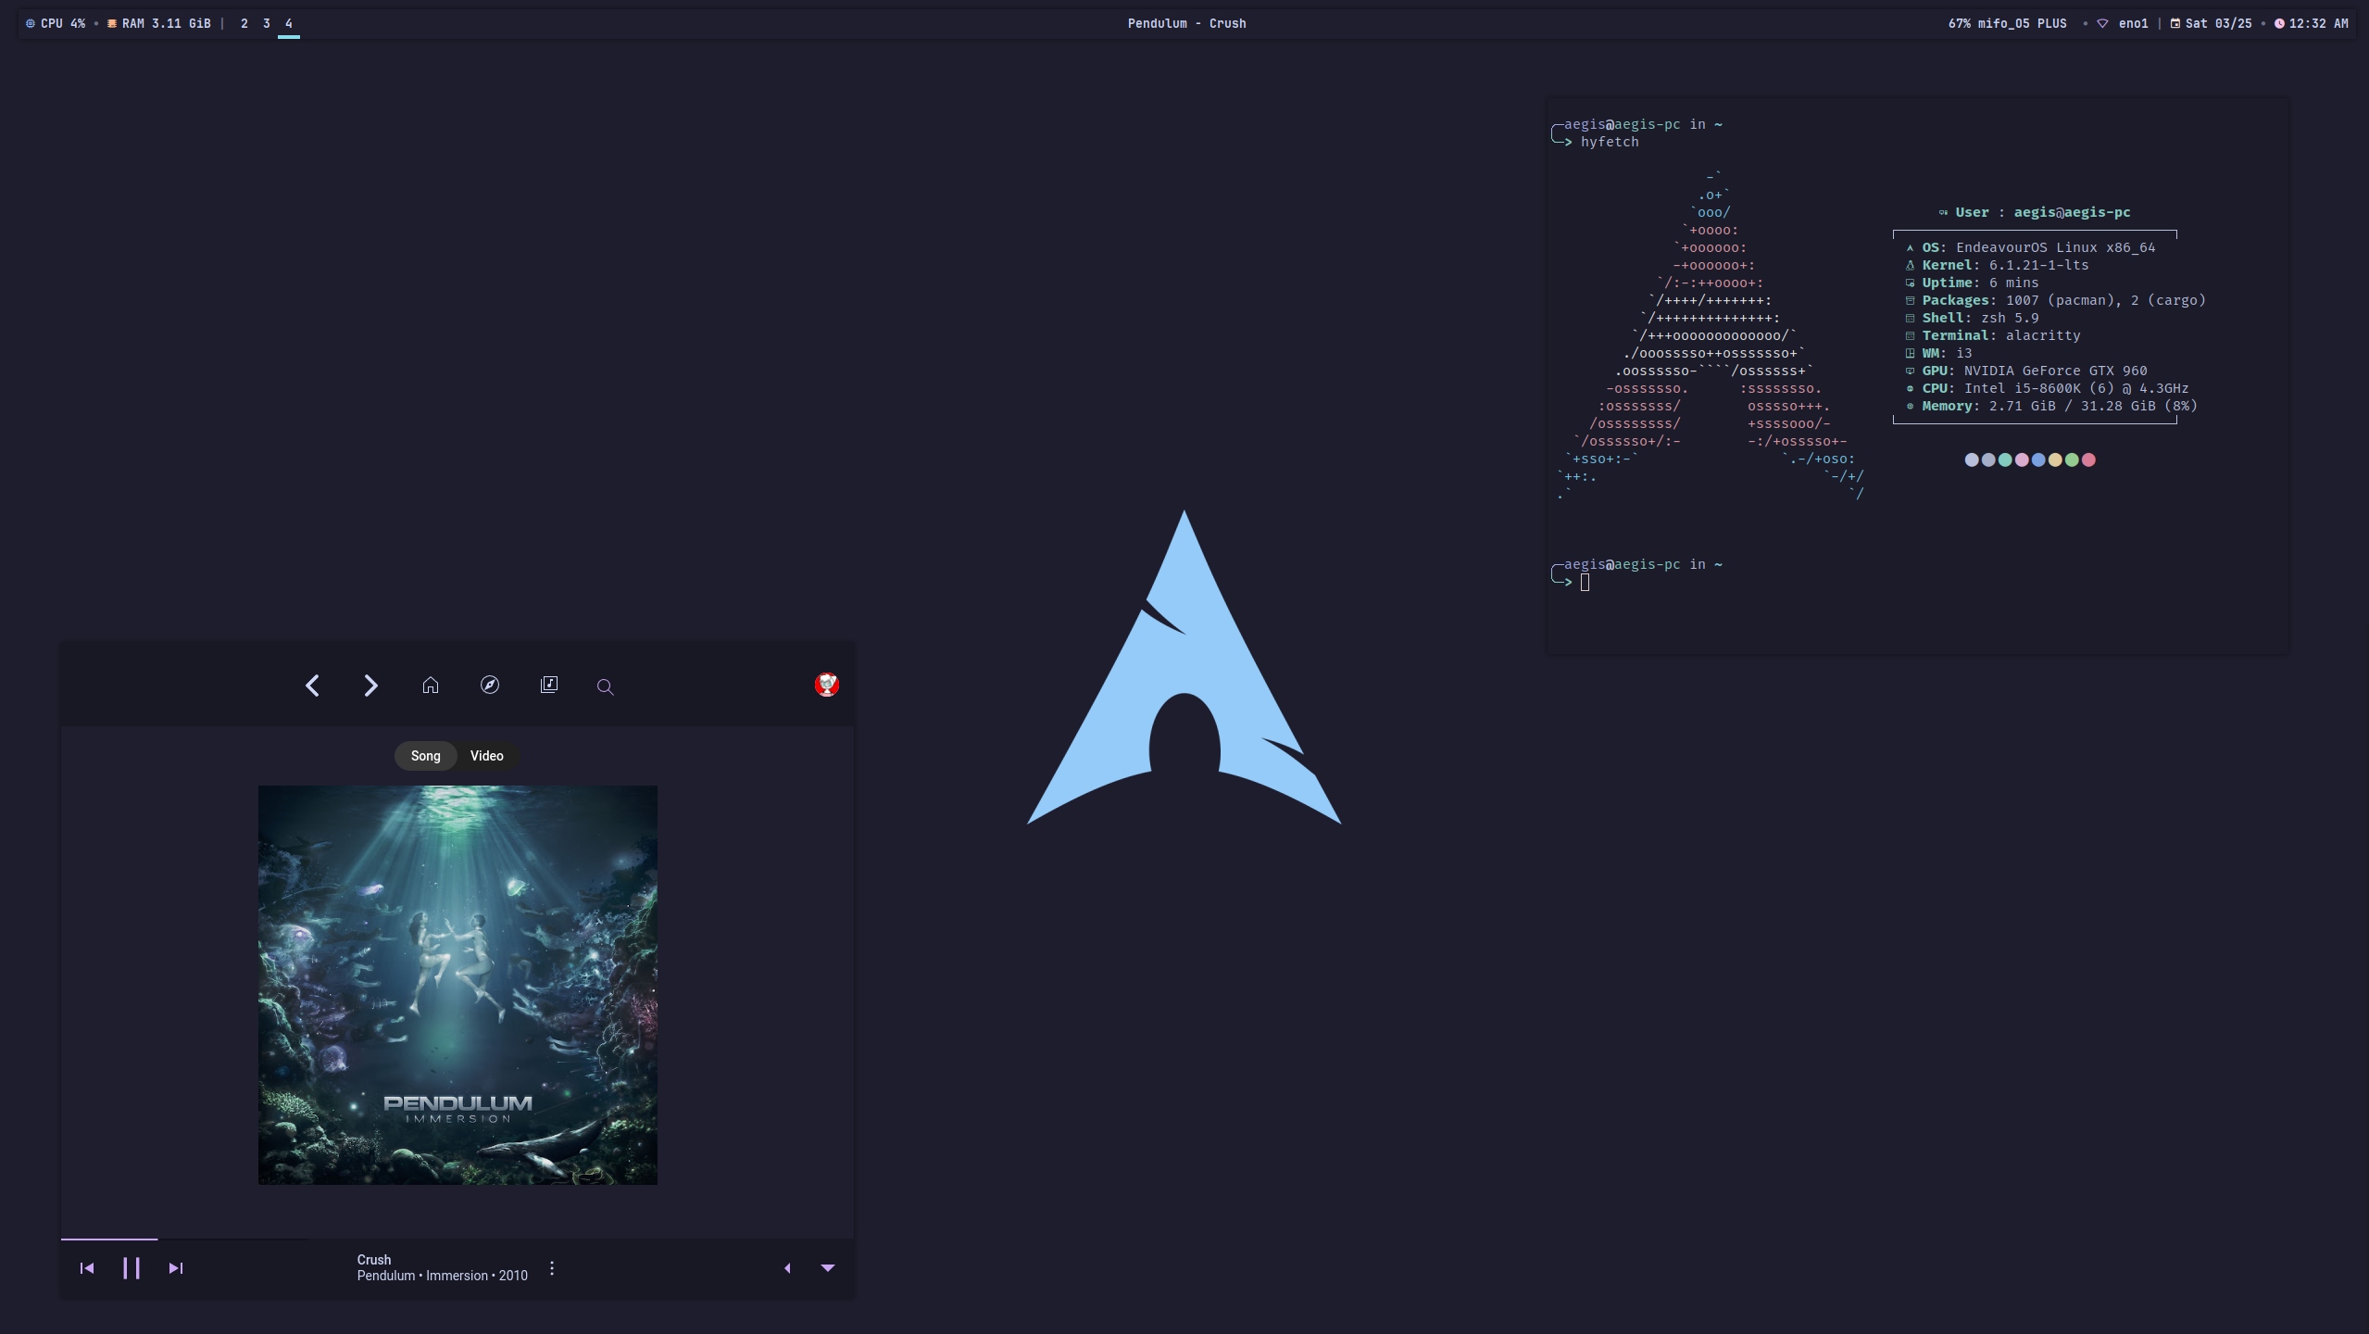
Task: Click the Search magnifier icon
Action: pos(605,687)
